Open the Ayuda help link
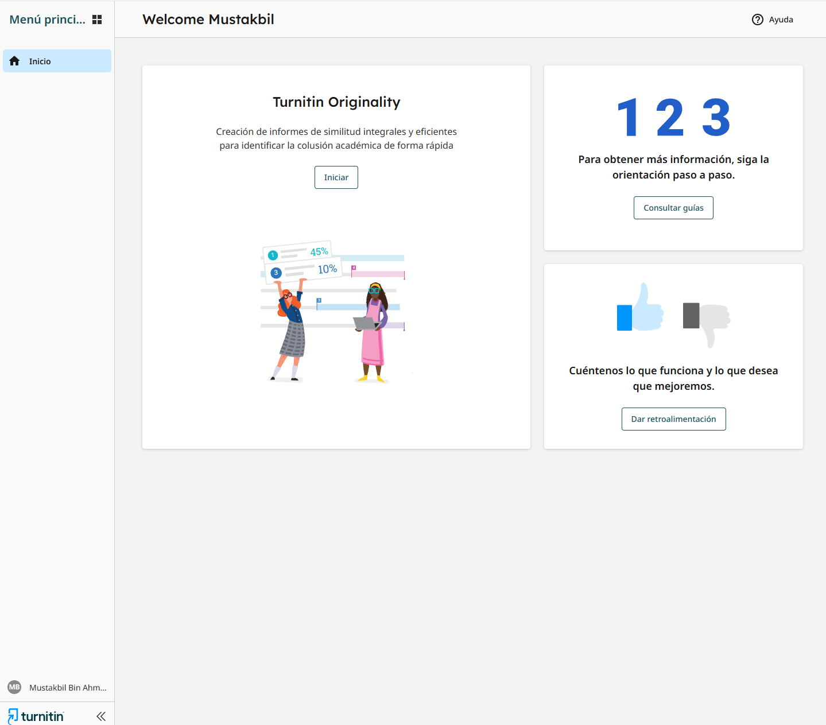This screenshot has width=826, height=725. [773, 20]
